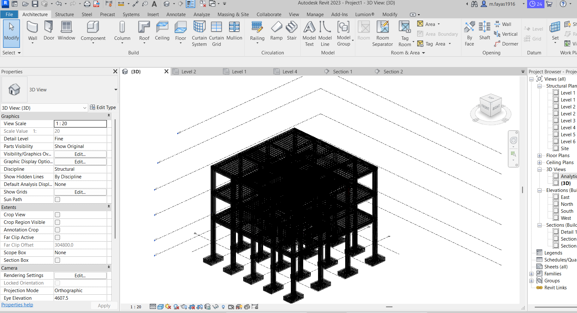Image resolution: width=577 pixels, height=313 pixels.
Task: Enable the Section Box checkbox
Action: (57, 260)
